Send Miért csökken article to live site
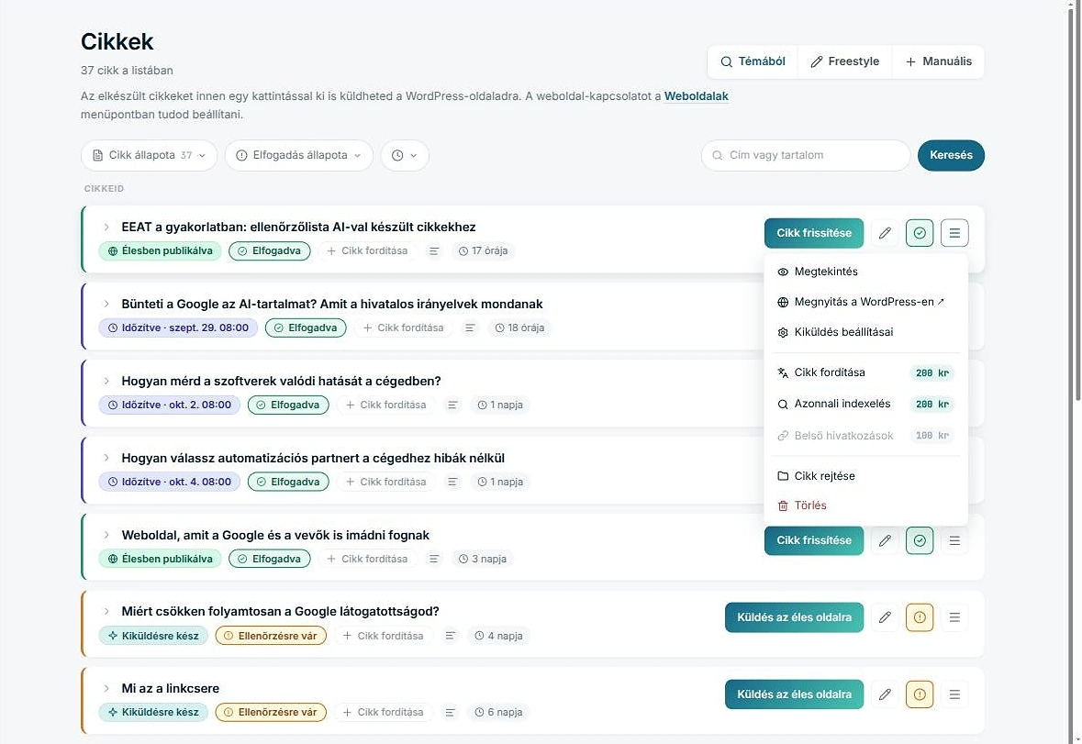 pos(794,617)
